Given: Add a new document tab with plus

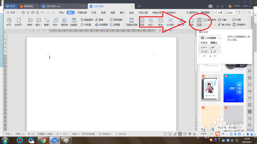Looking at the screenshot, I should pos(139,6).
